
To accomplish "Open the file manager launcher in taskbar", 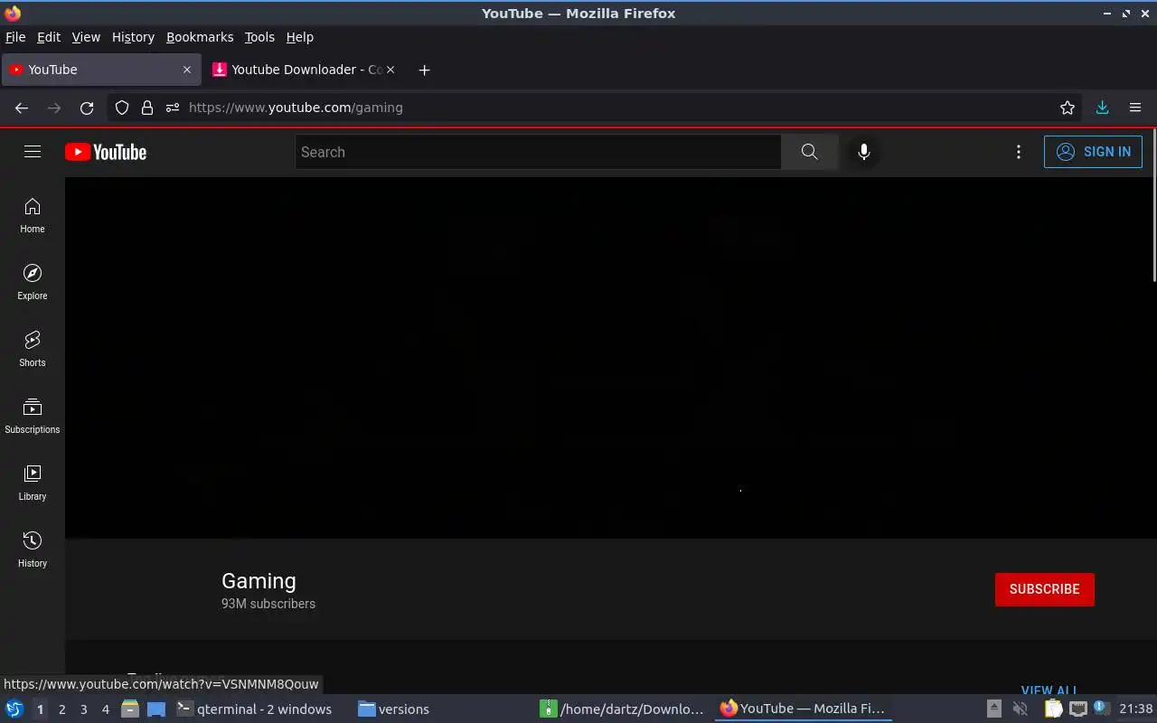I will click(x=130, y=709).
